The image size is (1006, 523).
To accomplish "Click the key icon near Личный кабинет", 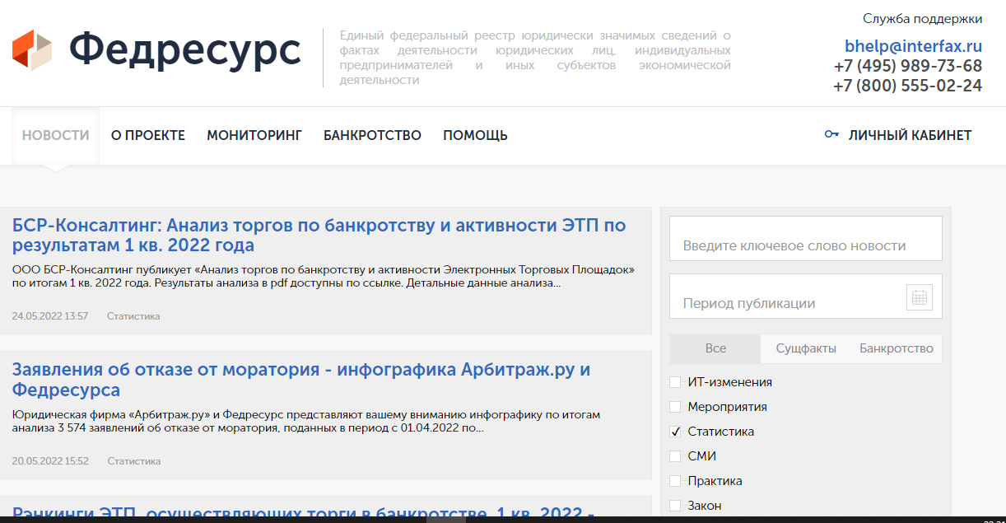I will click(x=831, y=134).
